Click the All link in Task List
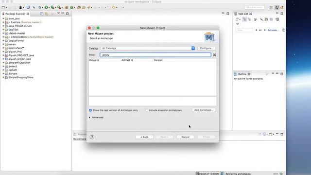The height and width of the screenshot is (175, 311). pyautogui.click(x=260, y=30)
